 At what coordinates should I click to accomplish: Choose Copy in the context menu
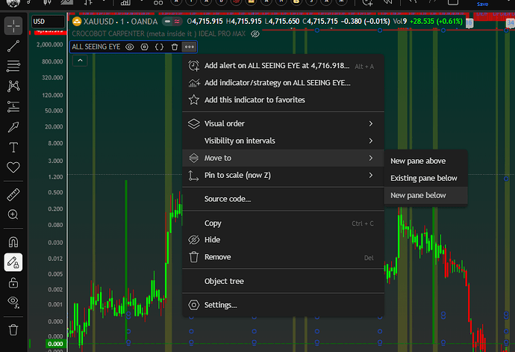coord(283,223)
